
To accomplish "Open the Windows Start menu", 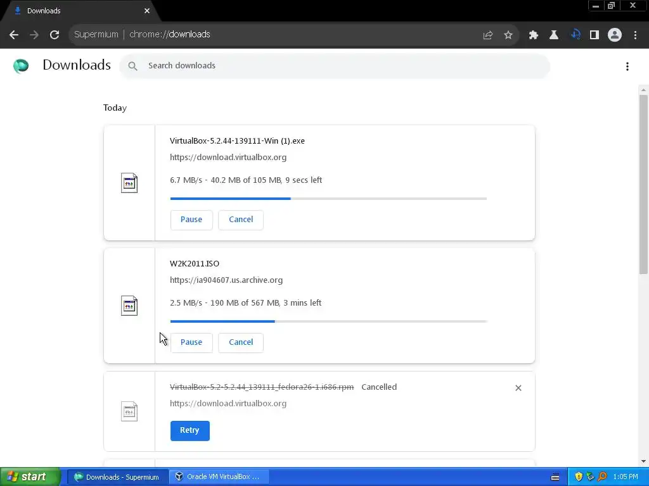I will [x=30, y=477].
